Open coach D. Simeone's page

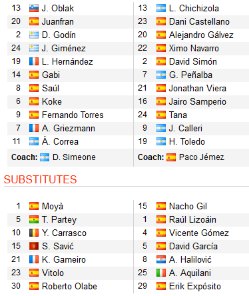tap(74, 157)
